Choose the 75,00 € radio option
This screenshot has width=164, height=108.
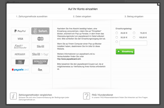click(134, 33)
